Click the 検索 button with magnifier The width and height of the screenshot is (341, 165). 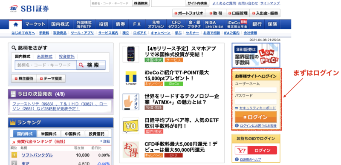(91, 65)
